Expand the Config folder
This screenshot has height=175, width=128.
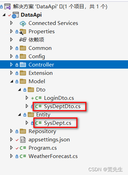[11, 56]
